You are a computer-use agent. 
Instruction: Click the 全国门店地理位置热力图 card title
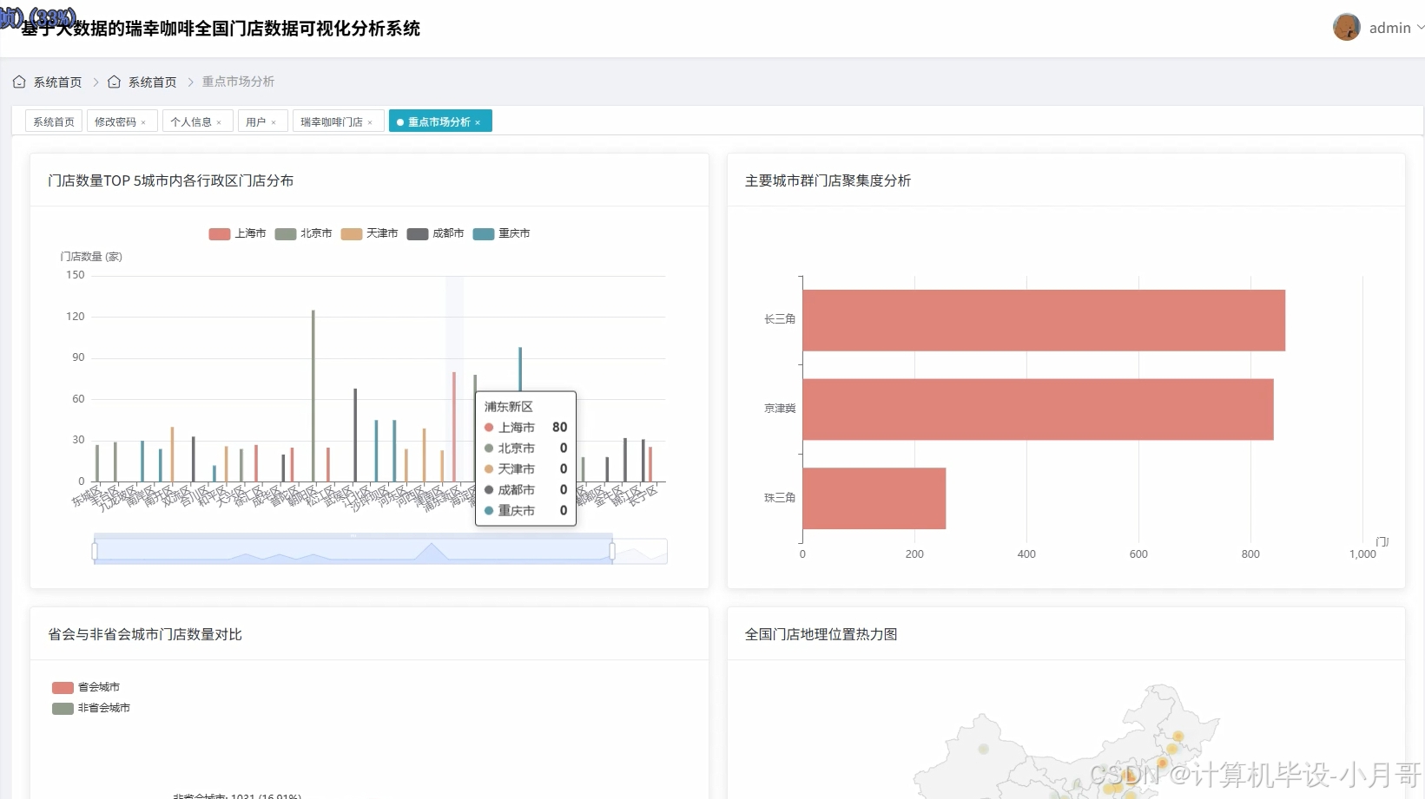pyautogui.click(x=821, y=634)
